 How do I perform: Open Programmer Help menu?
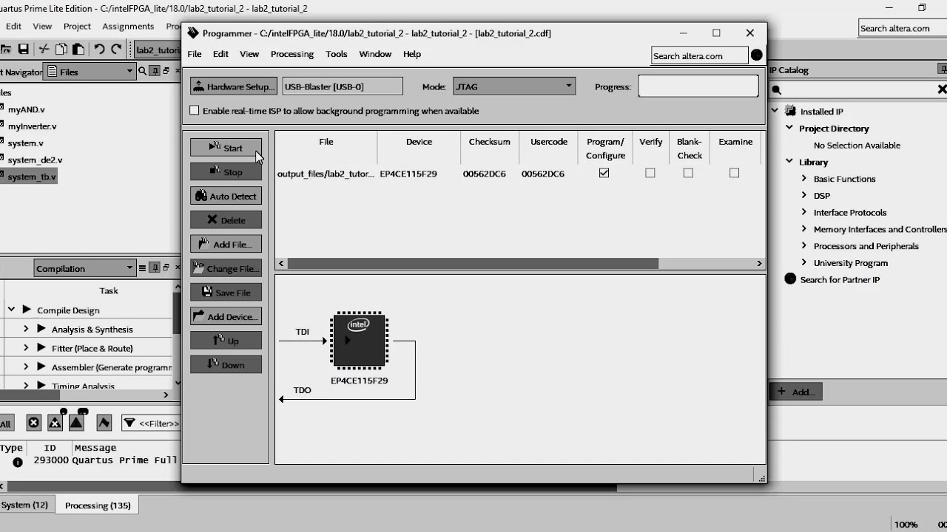point(412,54)
